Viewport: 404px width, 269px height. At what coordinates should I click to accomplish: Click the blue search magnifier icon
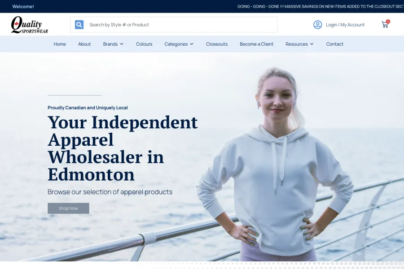79,25
